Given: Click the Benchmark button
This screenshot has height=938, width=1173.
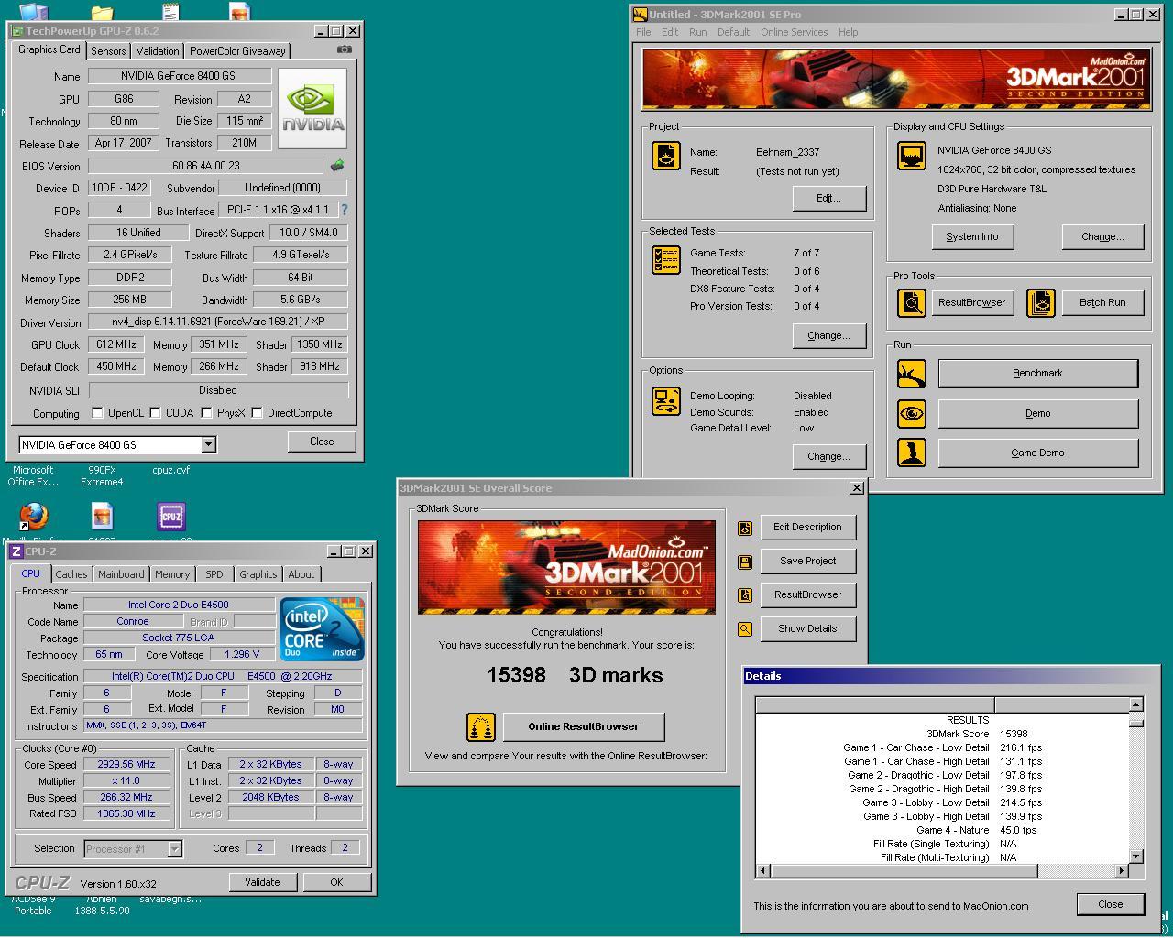Looking at the screenshot, I should [1038, 374].
